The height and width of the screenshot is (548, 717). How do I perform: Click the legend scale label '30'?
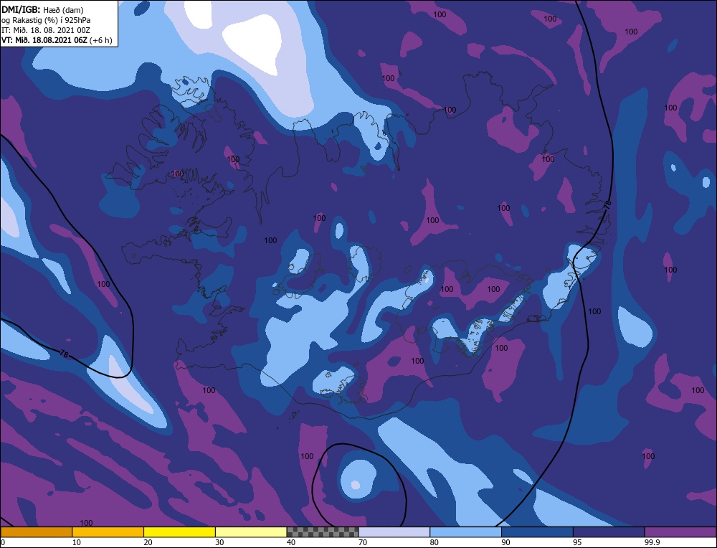pyautogui.click(x=219, y=542)
